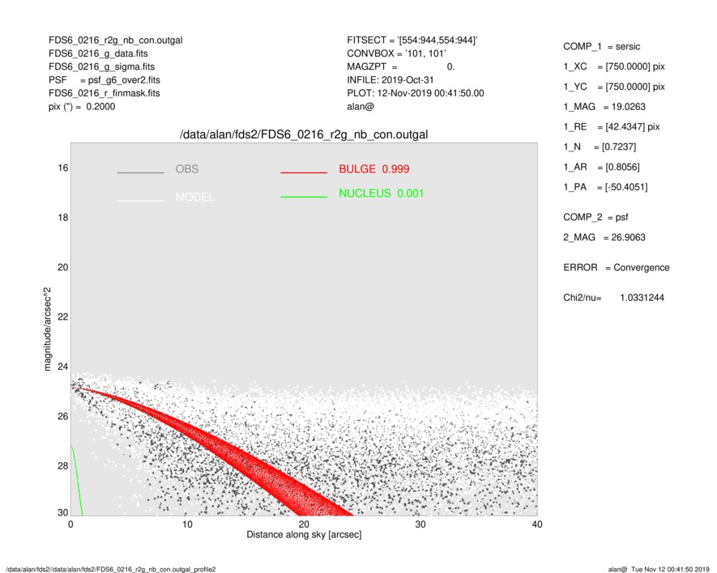The width and height of the screenshot is (717, 573).
Task: Click the 1_YC = [750.0000] pix value
Action: [613, 87]
